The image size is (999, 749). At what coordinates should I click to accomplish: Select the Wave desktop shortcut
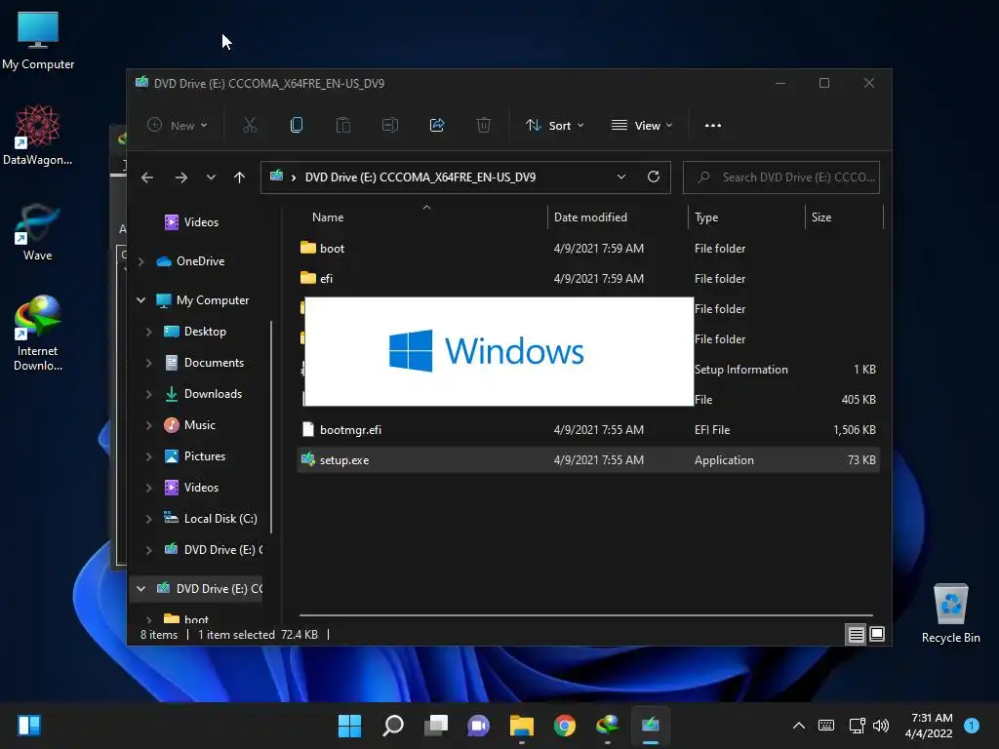click(38, 232)
